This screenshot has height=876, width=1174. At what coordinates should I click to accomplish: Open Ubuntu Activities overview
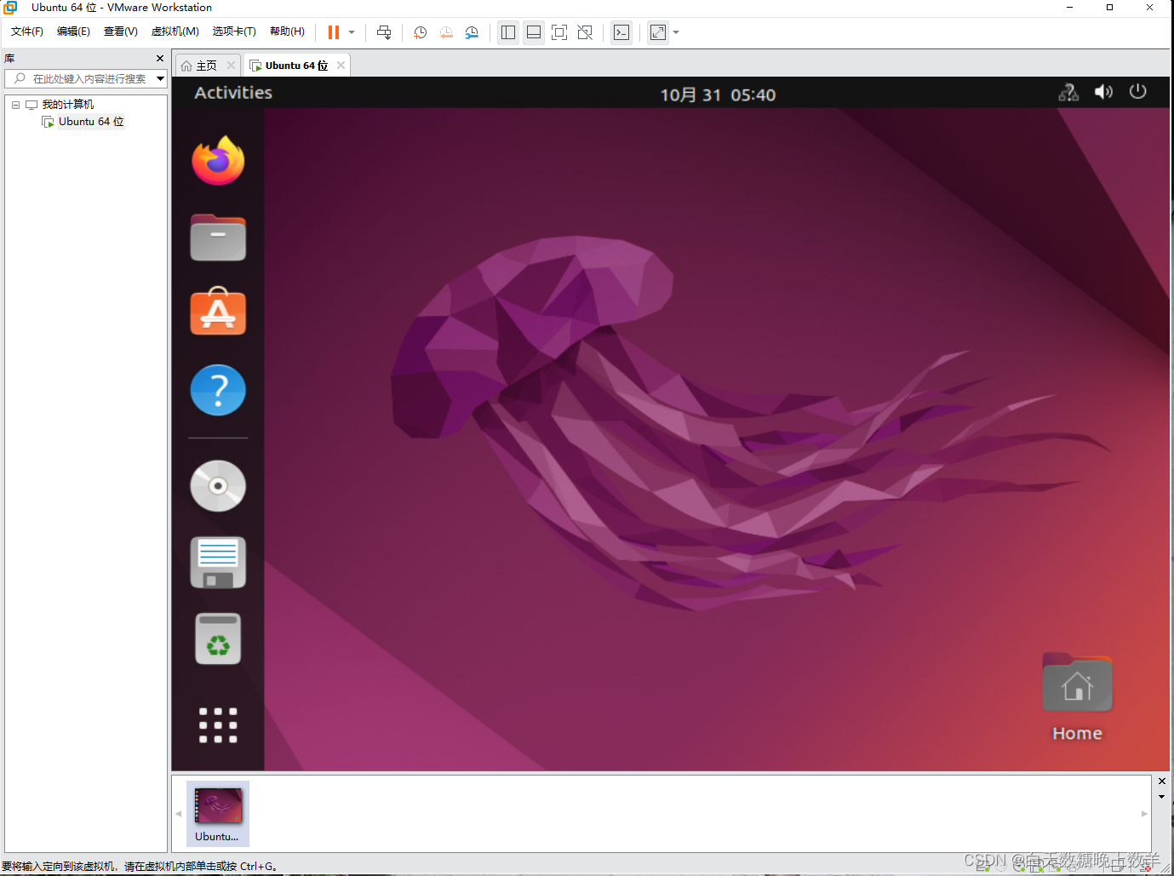[x=233, y=93]
